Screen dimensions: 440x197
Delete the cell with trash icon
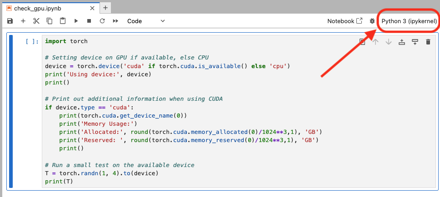(428, 42)
